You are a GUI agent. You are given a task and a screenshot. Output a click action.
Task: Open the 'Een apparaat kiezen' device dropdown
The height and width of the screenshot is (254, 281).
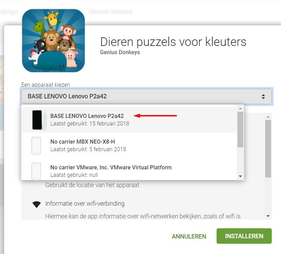146,96
